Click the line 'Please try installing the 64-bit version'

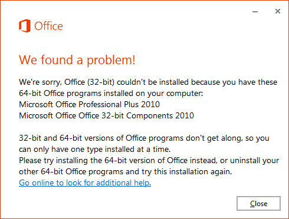pos(149,161)
